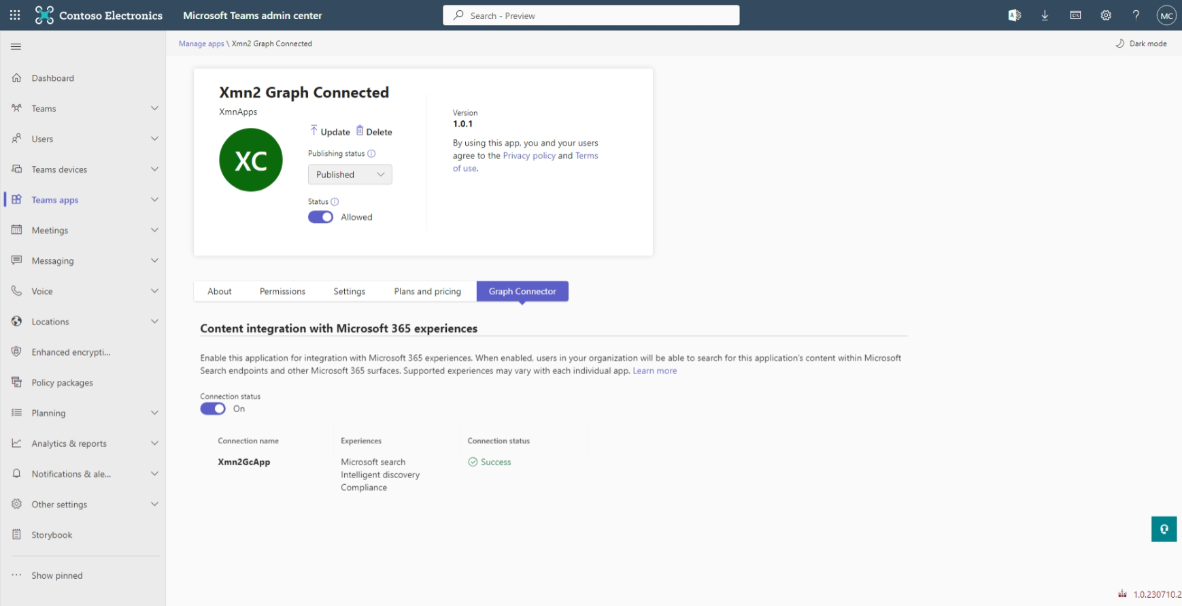Switch to the Settings tab
Viewport: 1182px width, 606px height.
(349, 291)
